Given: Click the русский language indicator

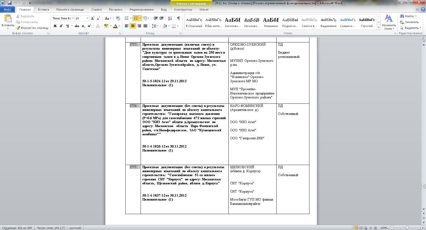Looking at the screenshot, I should (75, 228).
